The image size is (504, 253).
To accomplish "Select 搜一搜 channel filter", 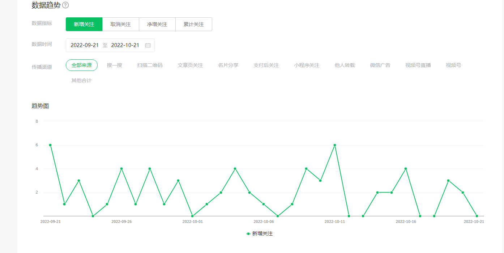I will [x=114, y=65].
